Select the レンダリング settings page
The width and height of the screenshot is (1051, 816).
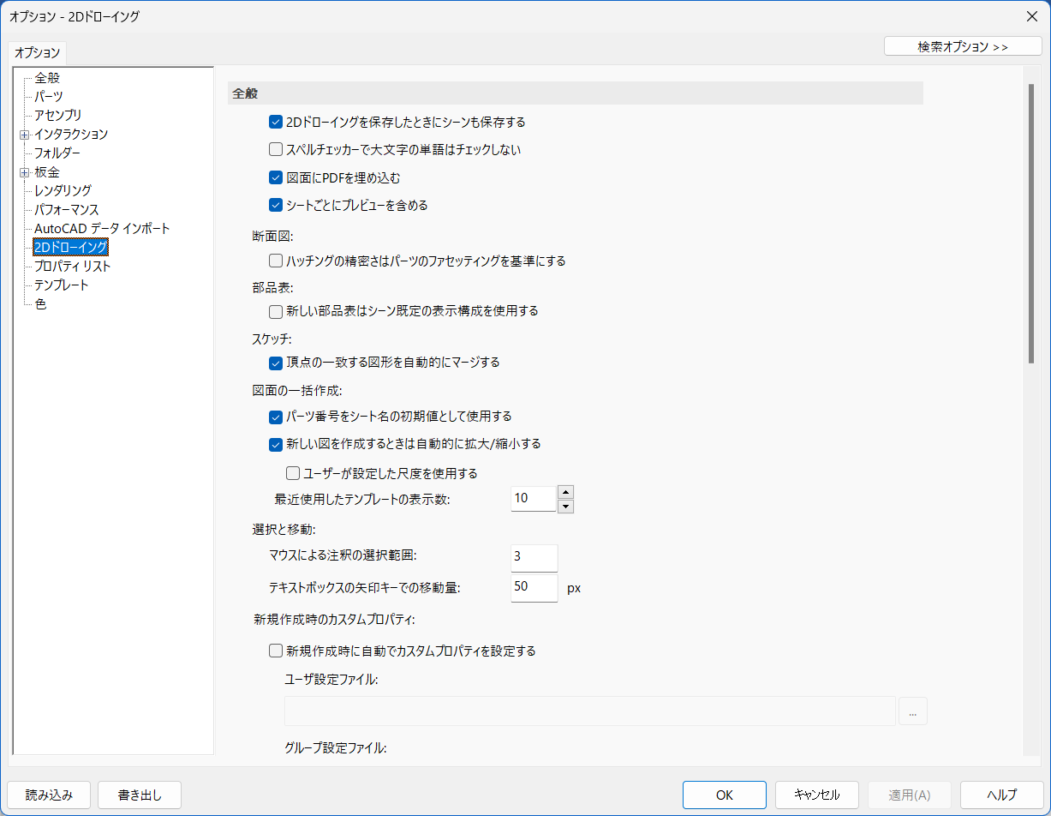tap(61, 190)
